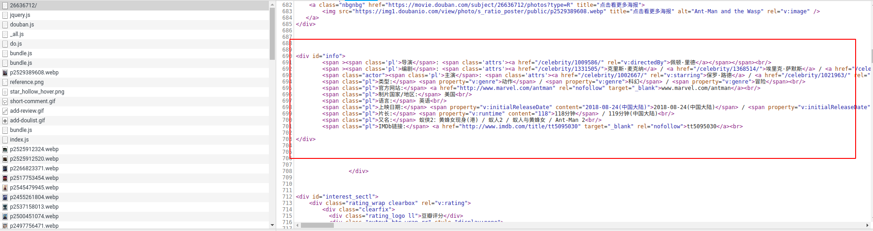Open the index.js request
The height and width of the screenshot is (231, 873).
pos(134,140)
